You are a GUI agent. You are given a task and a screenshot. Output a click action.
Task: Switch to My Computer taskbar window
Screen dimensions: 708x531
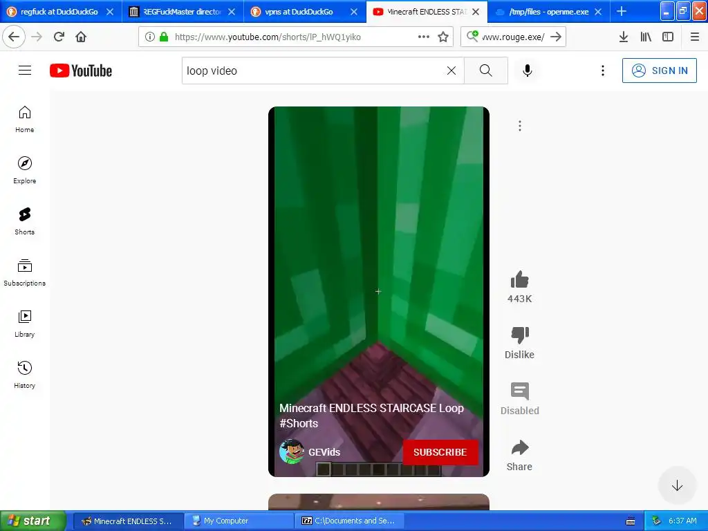(x=240, y=521)
